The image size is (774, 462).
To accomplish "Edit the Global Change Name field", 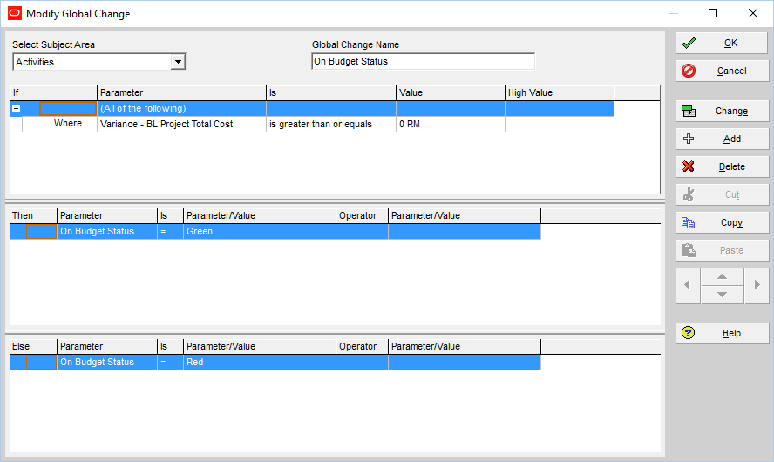I will coord(423,62).
